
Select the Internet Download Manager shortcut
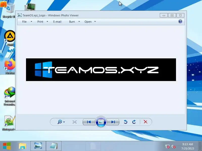[x=10, y=96]
